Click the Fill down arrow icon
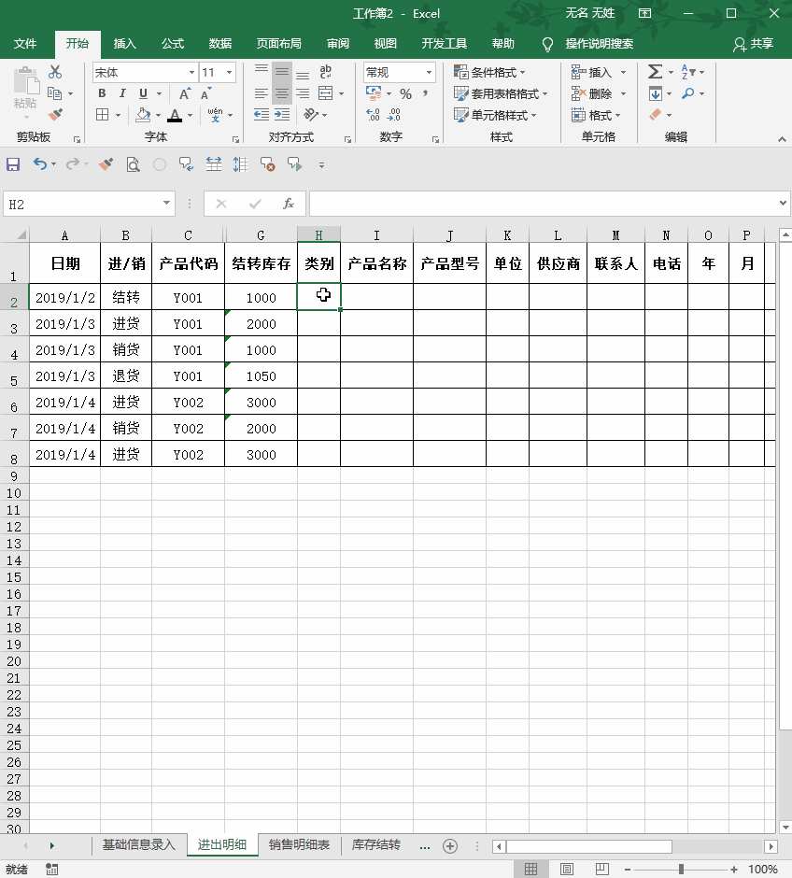Screen dimensions: 792x878 (656, 93)
